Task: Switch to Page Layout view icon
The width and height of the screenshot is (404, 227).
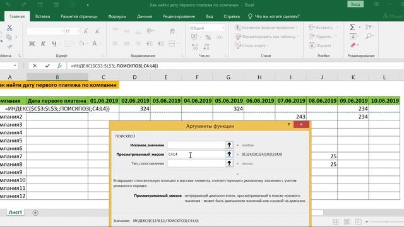Action: pyautogui.click(x=347, y=221)
